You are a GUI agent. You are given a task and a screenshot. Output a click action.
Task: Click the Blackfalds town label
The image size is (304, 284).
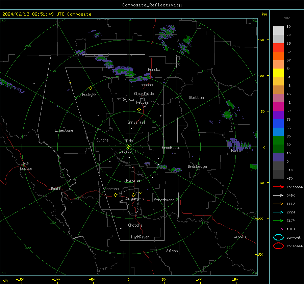pyautogui.click(x=144, y=94)
